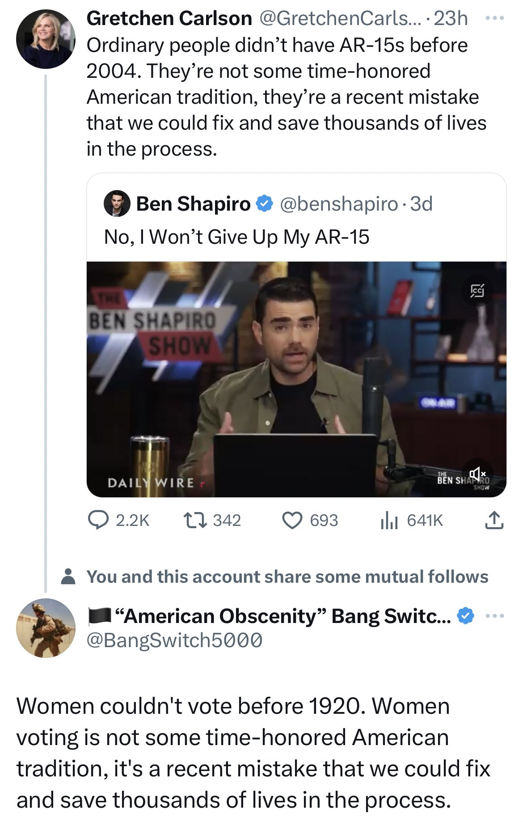The image size is (523, 822).
Task: Share Gretchen Carlson's tweet
Action: (x=494, y=520)
